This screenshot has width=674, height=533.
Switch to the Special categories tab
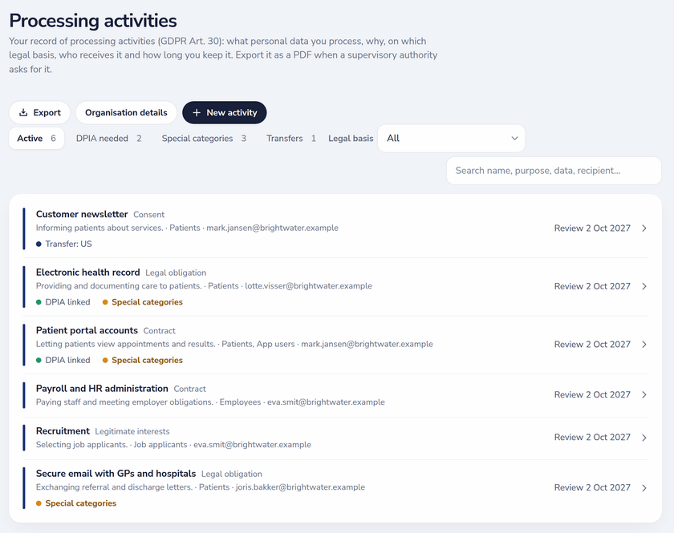(x=204, y=139)
